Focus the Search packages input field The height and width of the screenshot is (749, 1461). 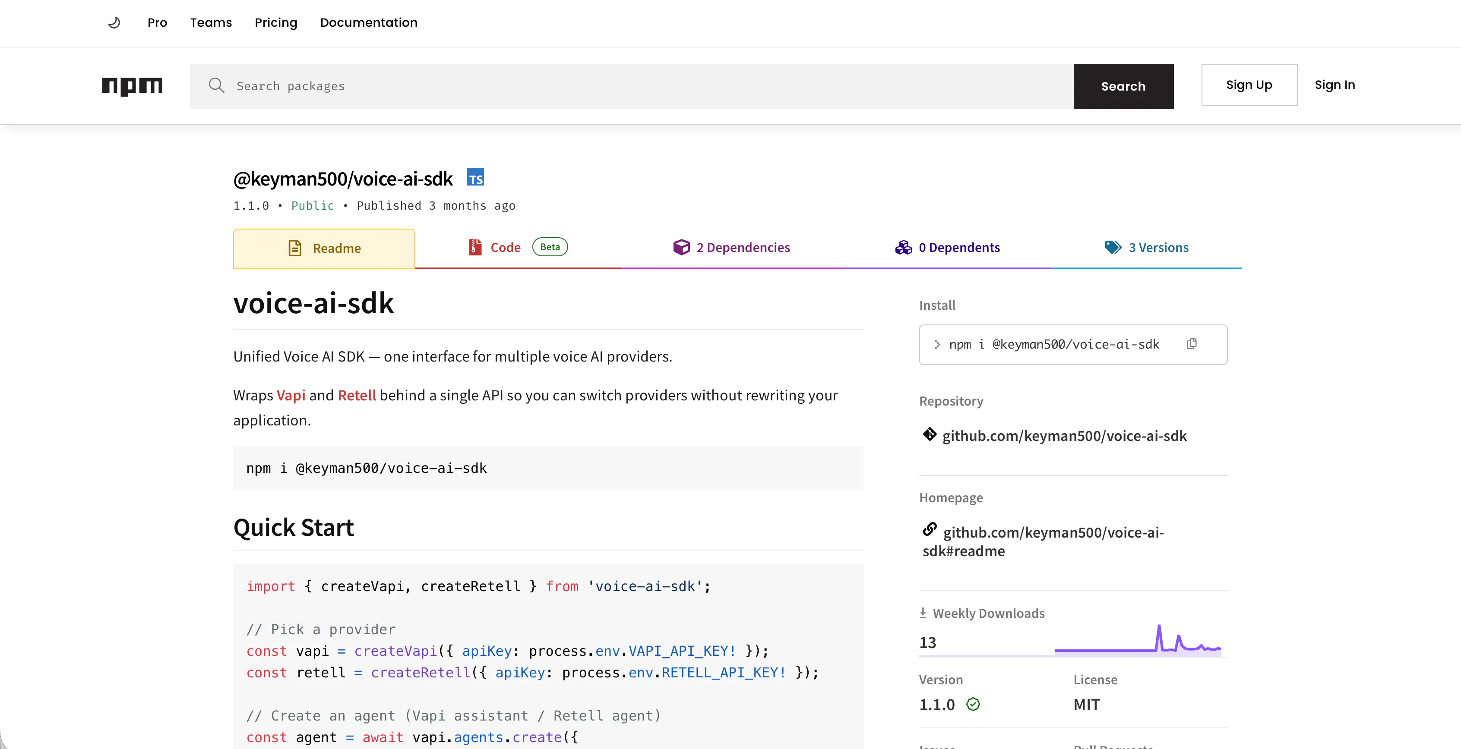[x=632, y=86]
